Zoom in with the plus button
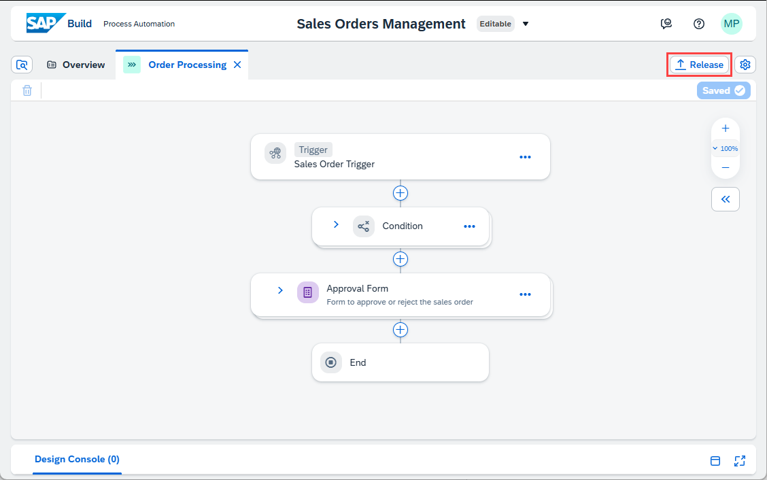 click(726, 128)
